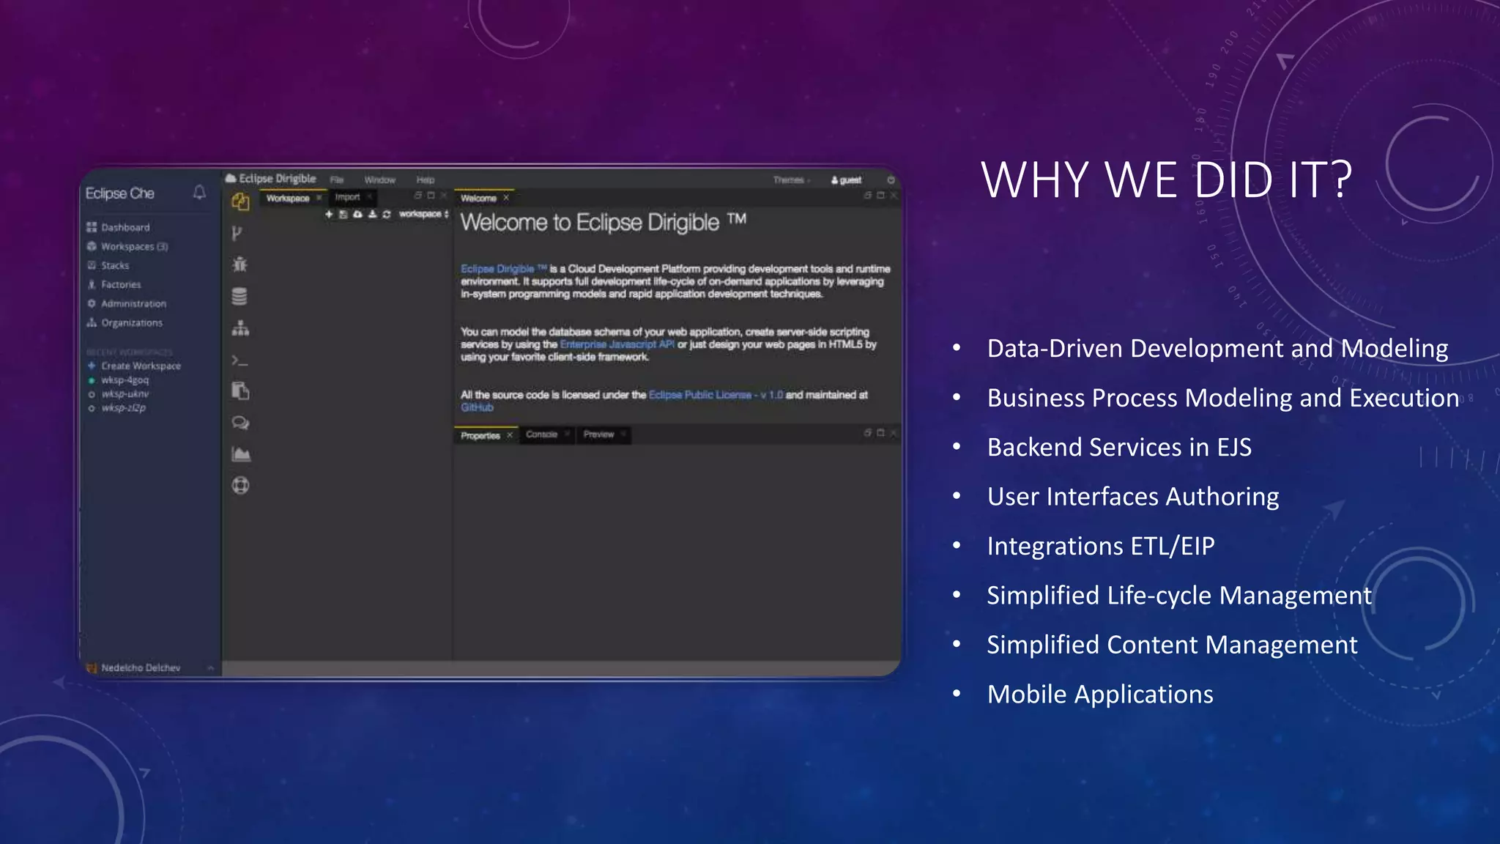The image size is (1500, 844).
Task: Click the Eclipse Che notification bell
Action: [199, 192]
